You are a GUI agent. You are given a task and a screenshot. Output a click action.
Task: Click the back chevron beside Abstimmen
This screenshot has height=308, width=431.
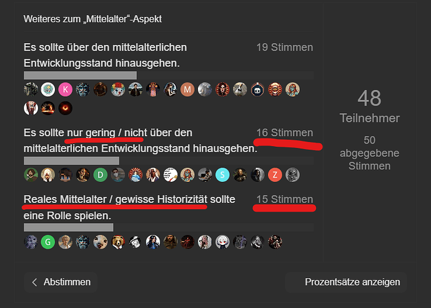(x=34, y=282)
